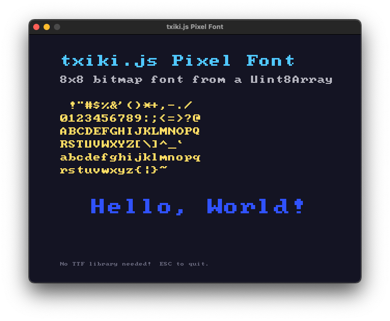Image resolution: width=390 pixels, height=321 pixels.
Task: Click the word "txiki.js" in the blue heading
Action: 109,61
